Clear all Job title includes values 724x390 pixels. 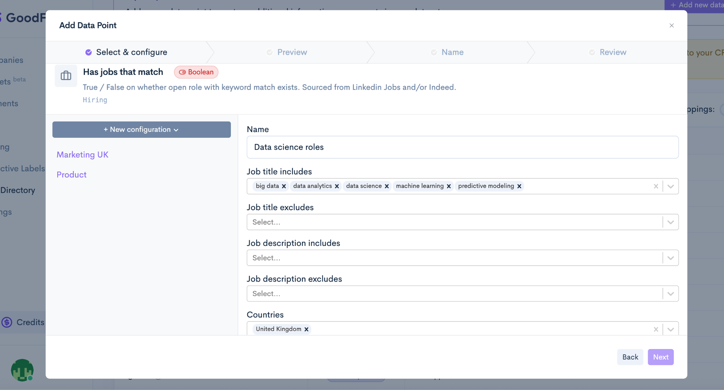[656, 186]
